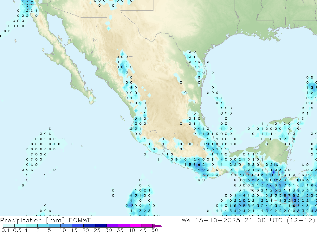Click the "(12+12)" forecast step text
The height and width of the screenshot is (232, 317).
point(301,220)
